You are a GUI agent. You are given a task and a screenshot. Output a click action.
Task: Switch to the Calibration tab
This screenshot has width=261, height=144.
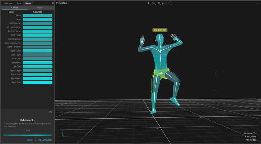(x=8, y=3)
